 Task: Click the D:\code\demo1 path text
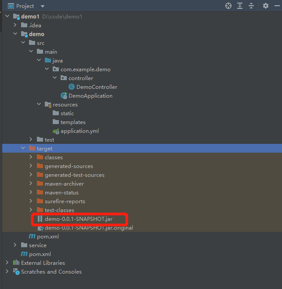(62, 17)
